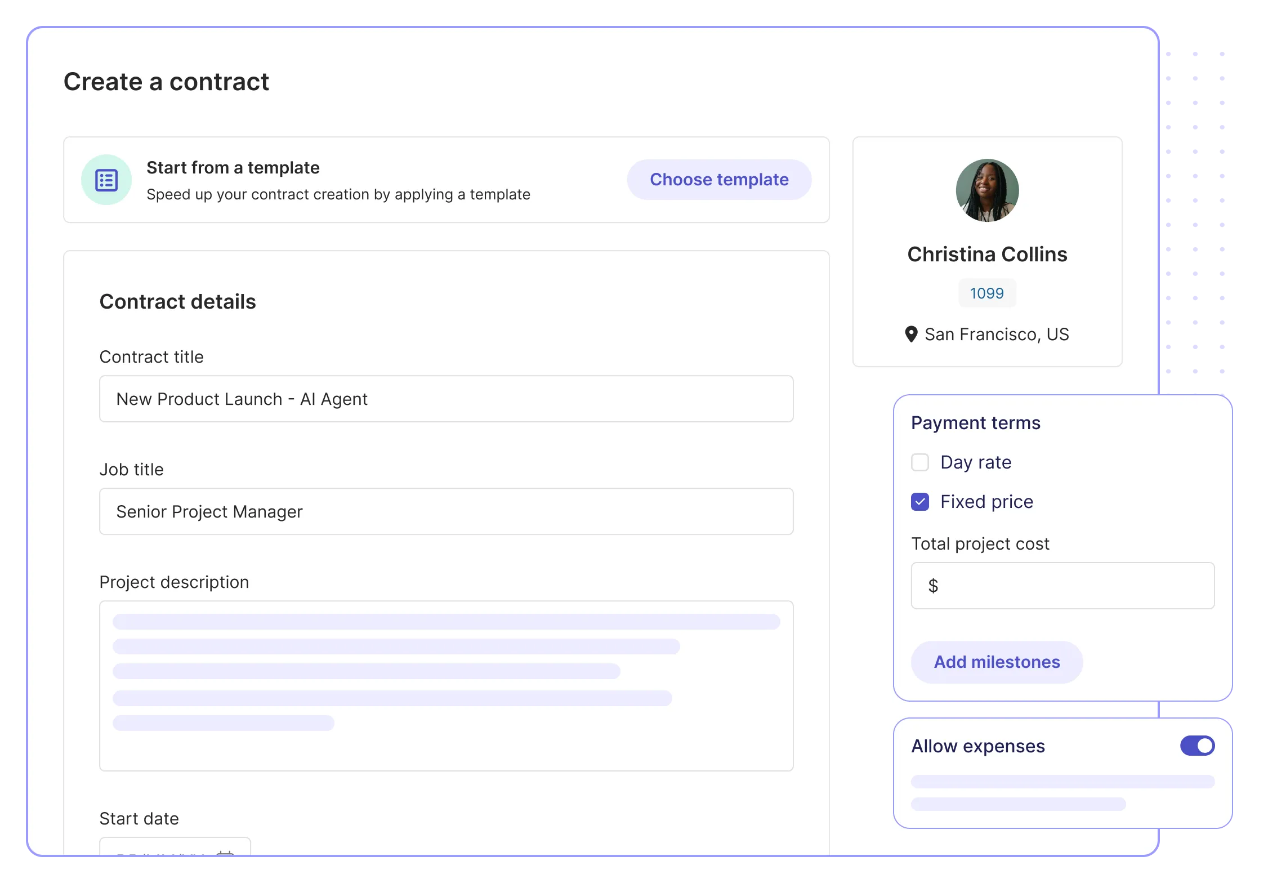This screenshot has height=883, width=1268.
Task: Uncheck the Fixed price checkbox
Action: (x=920, y=502)
